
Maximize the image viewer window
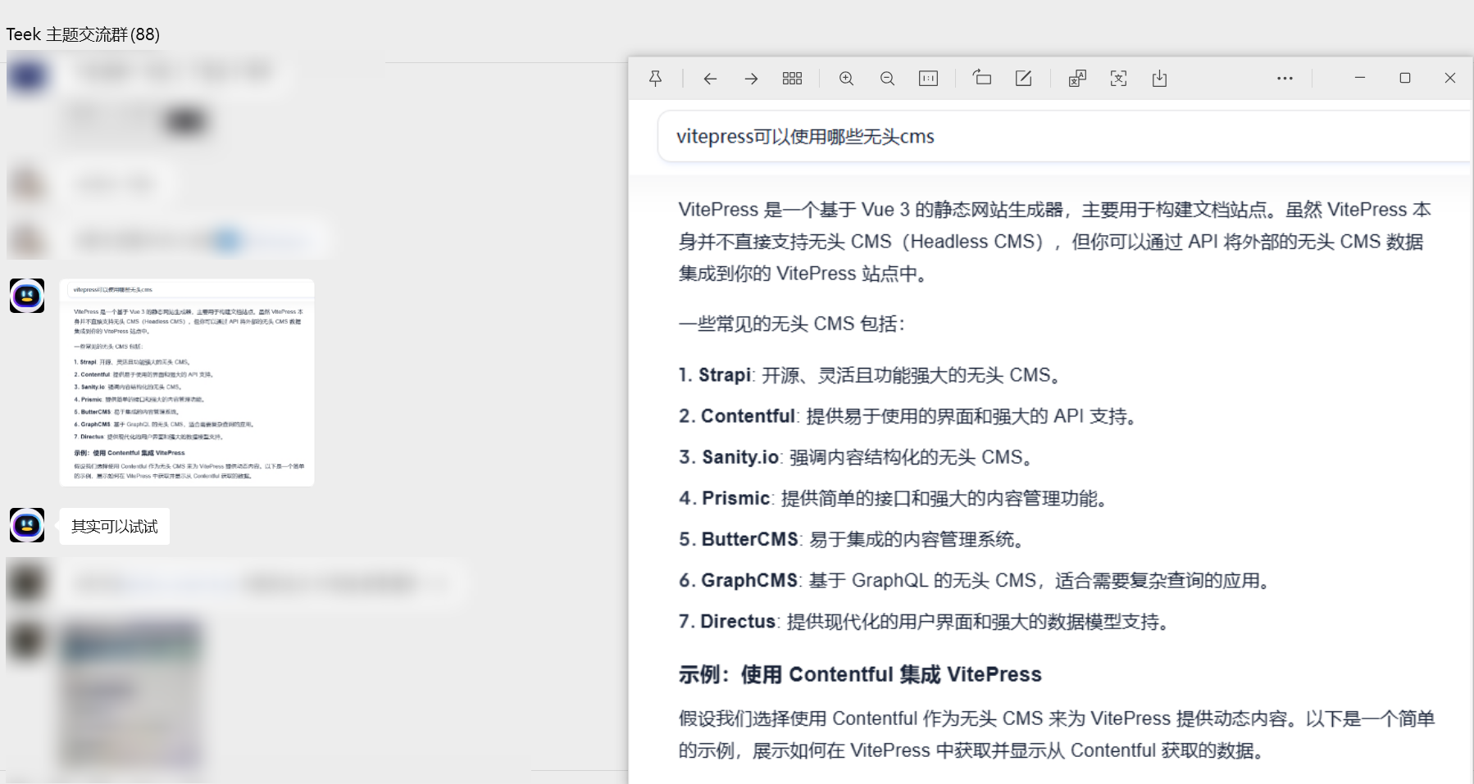pos(1404,78)
